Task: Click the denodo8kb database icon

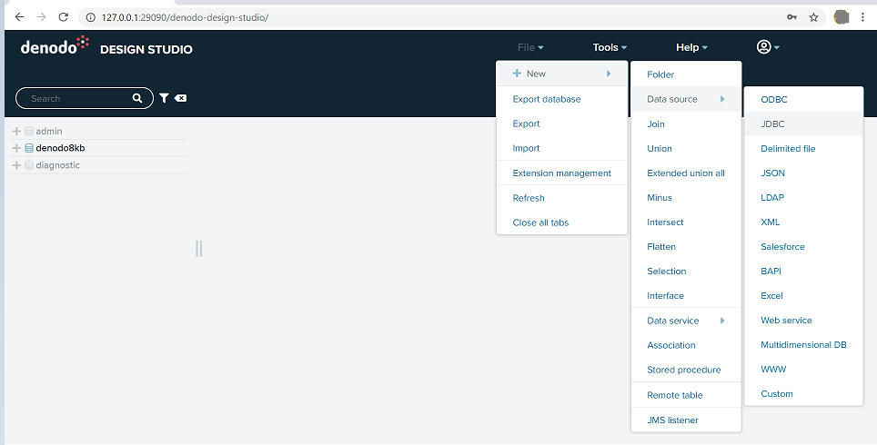Action: 29,148
